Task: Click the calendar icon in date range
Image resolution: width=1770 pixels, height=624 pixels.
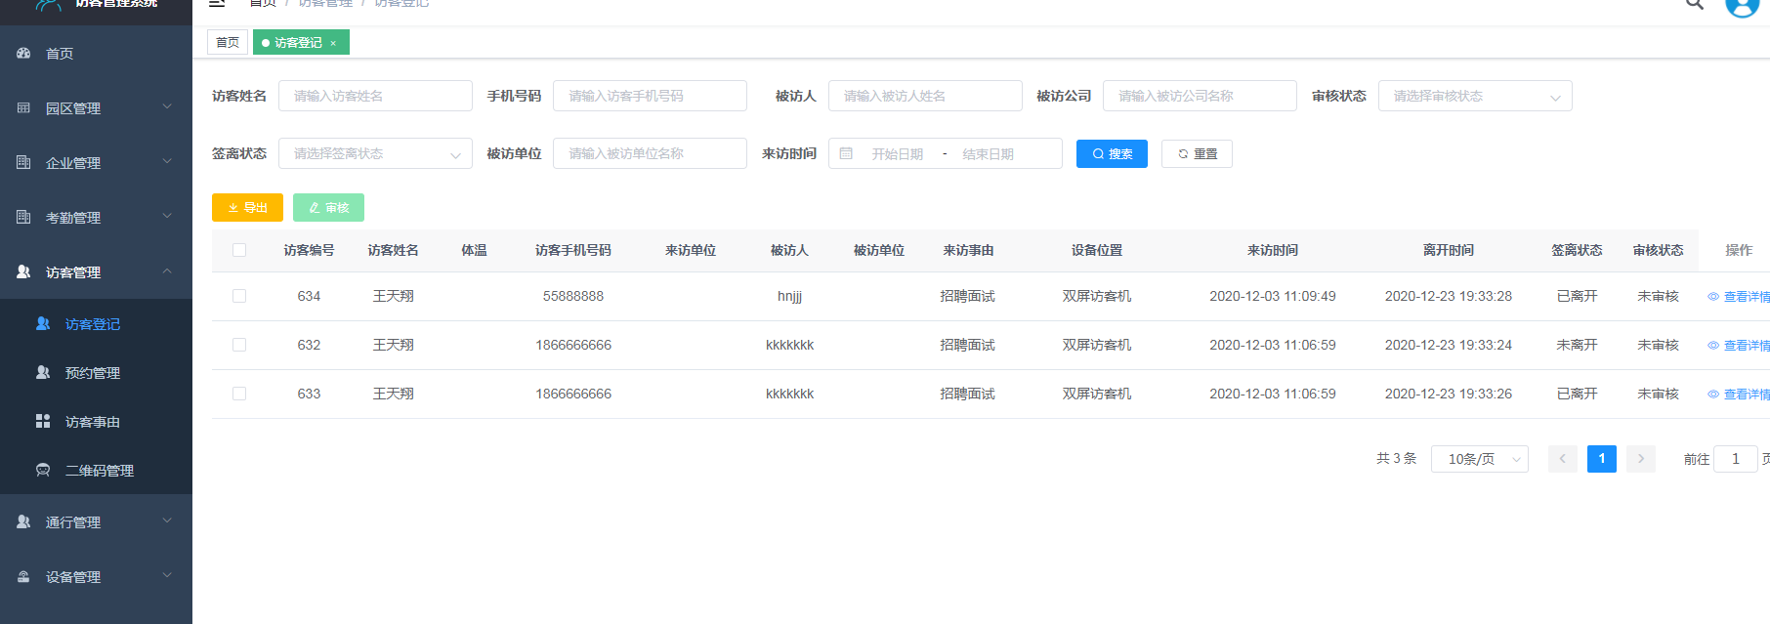Action: coord(846,153)
